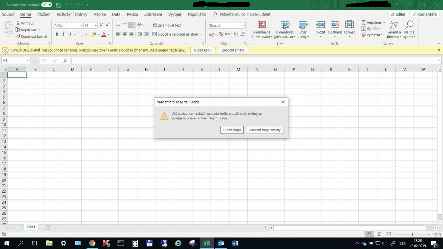Click the Italic formatting icon
443x249 pixels.
63,34
